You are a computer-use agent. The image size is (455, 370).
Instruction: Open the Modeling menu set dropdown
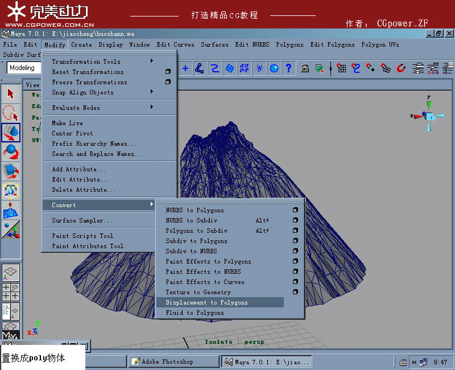click(x=23, y=68)
